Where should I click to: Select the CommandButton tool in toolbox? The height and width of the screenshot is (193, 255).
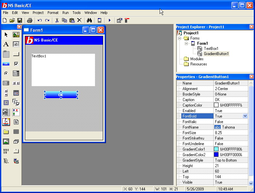coord(16,54)
